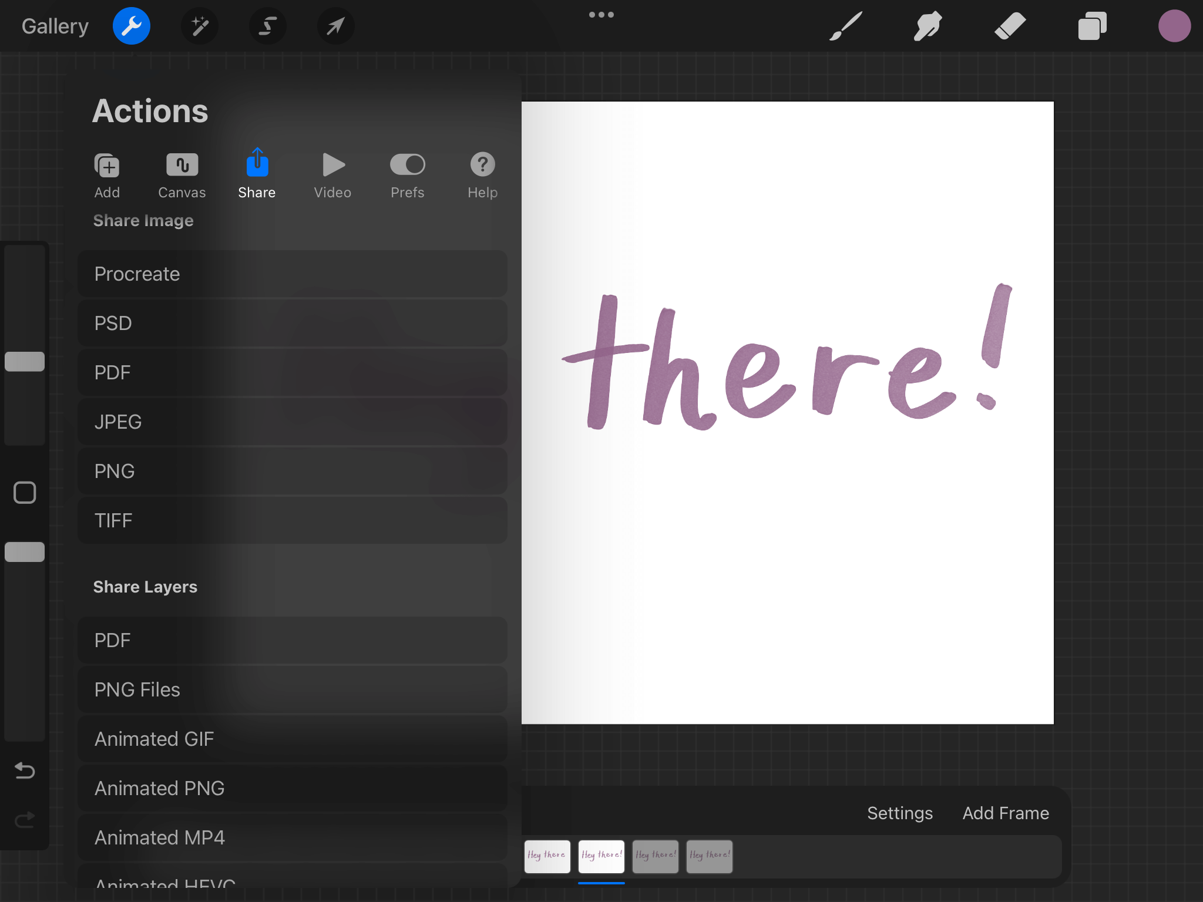
Task: Select the Brush tool
Action: tap(846, 26)
